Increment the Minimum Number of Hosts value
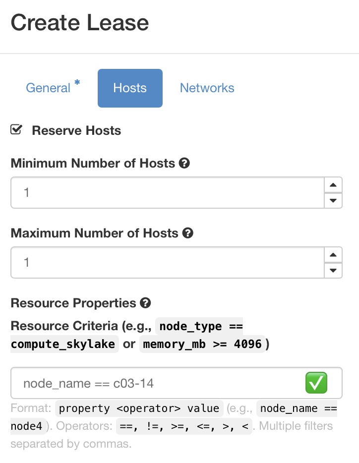The image size is (359, 463). (x=333, y=185)
